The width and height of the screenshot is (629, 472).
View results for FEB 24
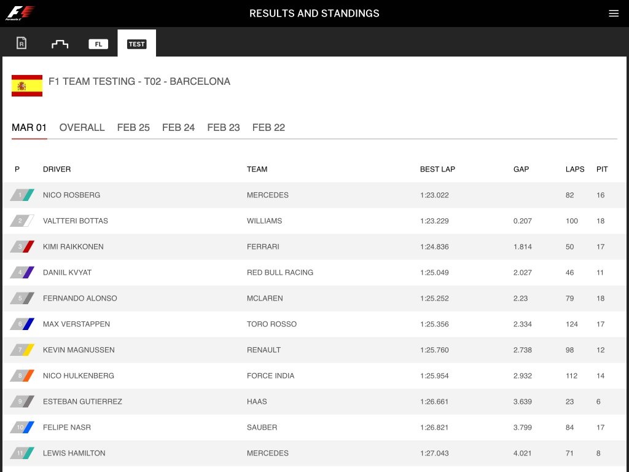point(178,128)
